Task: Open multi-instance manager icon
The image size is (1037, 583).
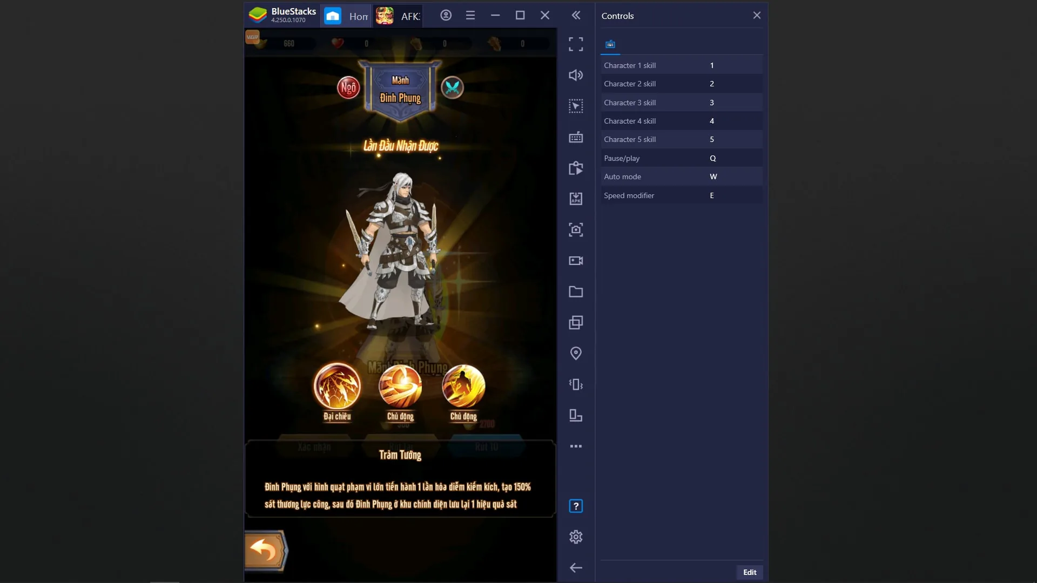Action: [x=576, y=323]
